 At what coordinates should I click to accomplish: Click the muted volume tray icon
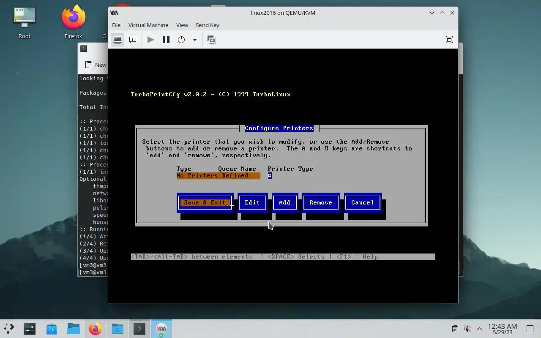tap(467, 329)
